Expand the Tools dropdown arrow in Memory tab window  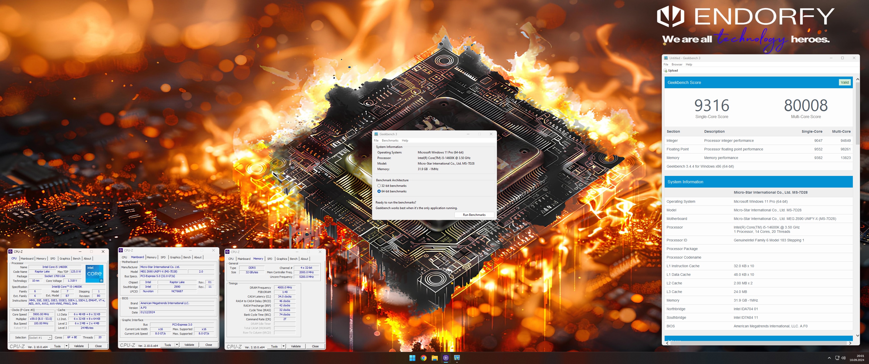point(283,347)
